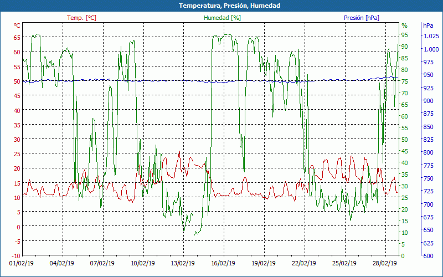Click the date label 28/02/19
Image resolution: width=443 pixels, height=277 pixels.
pyautogui.click(x=385, y=263)
